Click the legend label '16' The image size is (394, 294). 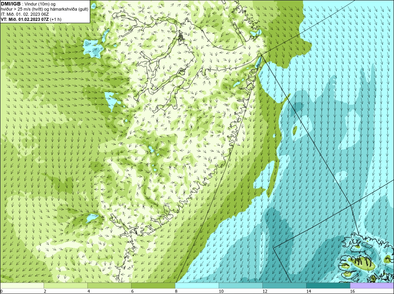tap(352, 291)
